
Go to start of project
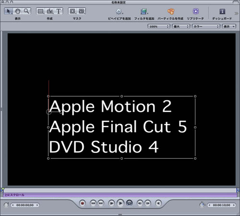[93, 203]
